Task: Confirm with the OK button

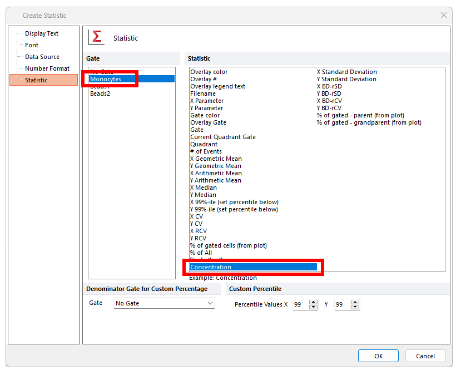Action: click(x=378, y=356)
